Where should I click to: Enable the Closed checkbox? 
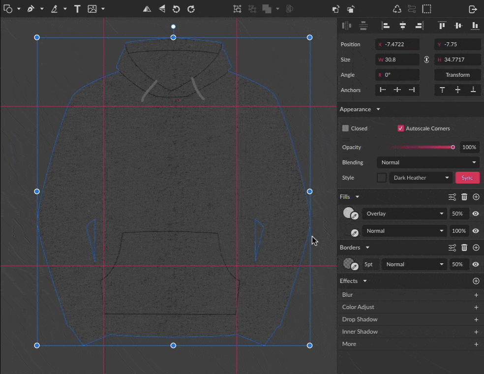[346, 128]
